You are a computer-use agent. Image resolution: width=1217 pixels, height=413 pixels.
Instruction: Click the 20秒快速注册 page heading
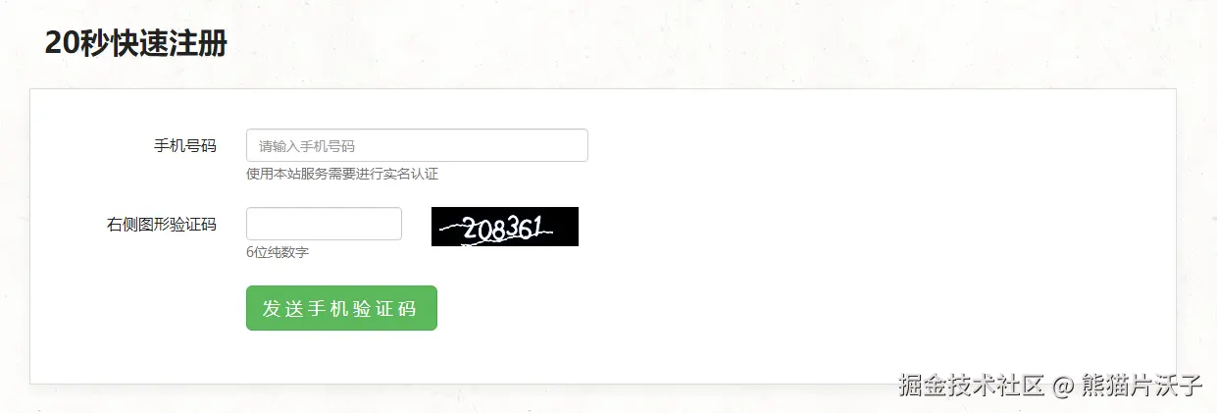click(135, 44)
